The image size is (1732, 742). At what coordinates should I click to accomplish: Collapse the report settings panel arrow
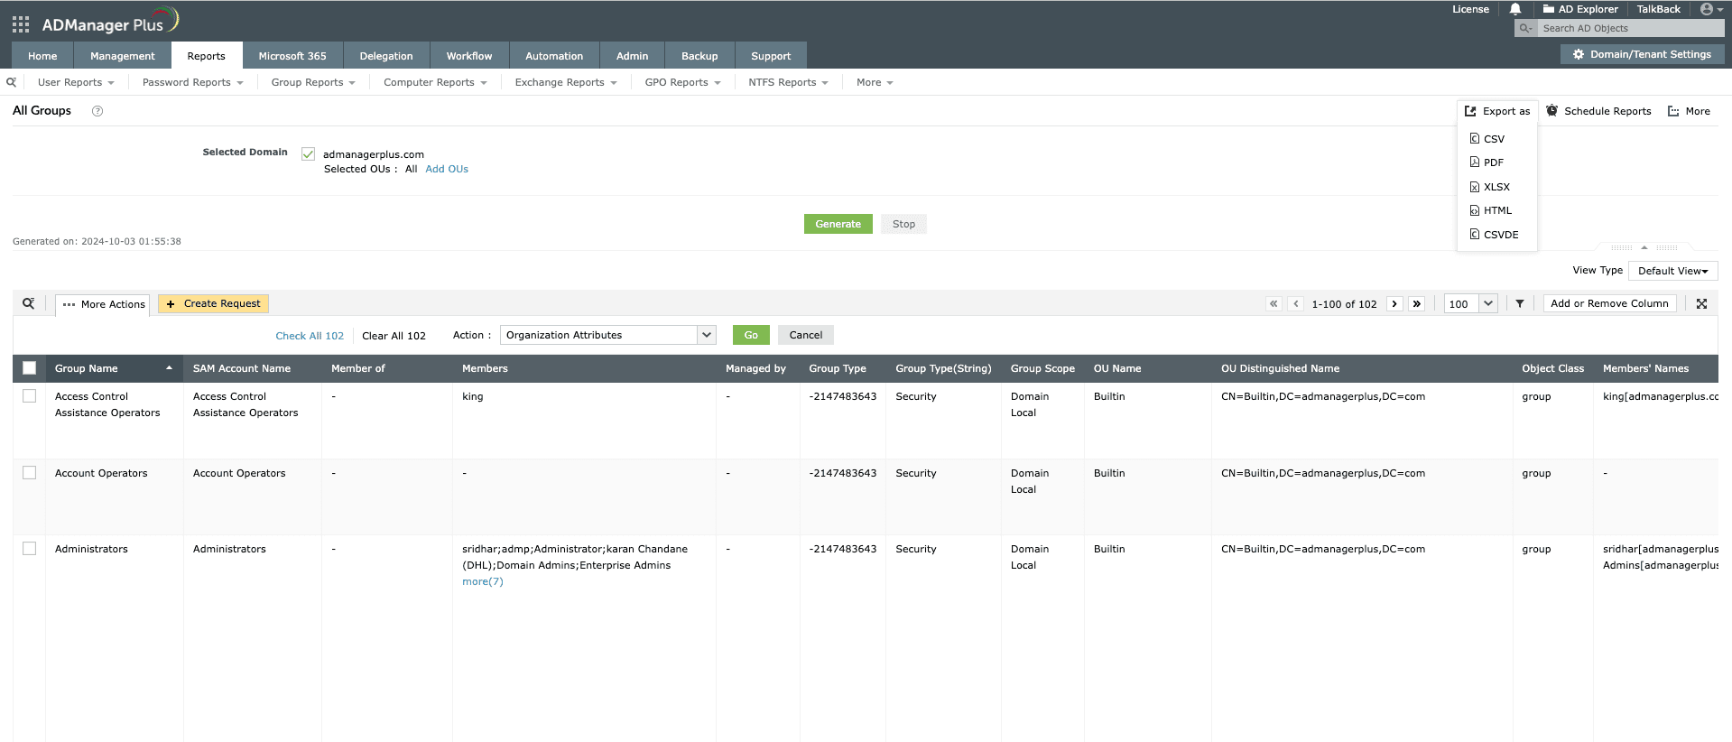tap(1644, 247)
